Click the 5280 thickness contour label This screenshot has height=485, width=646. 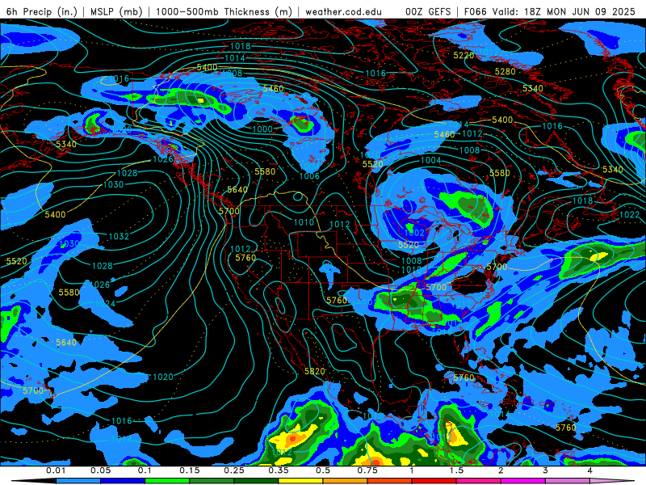click(505, 71)
